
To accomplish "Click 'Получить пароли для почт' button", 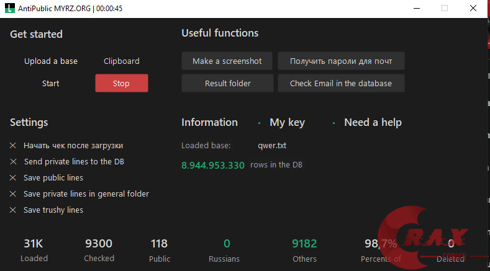I will tap(341, 61).
